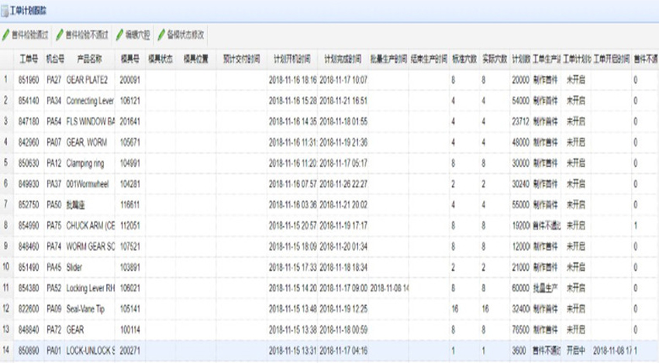Sort by the 产品名称 column header
This screenshot has width=659, height=363.
(89, 58)
